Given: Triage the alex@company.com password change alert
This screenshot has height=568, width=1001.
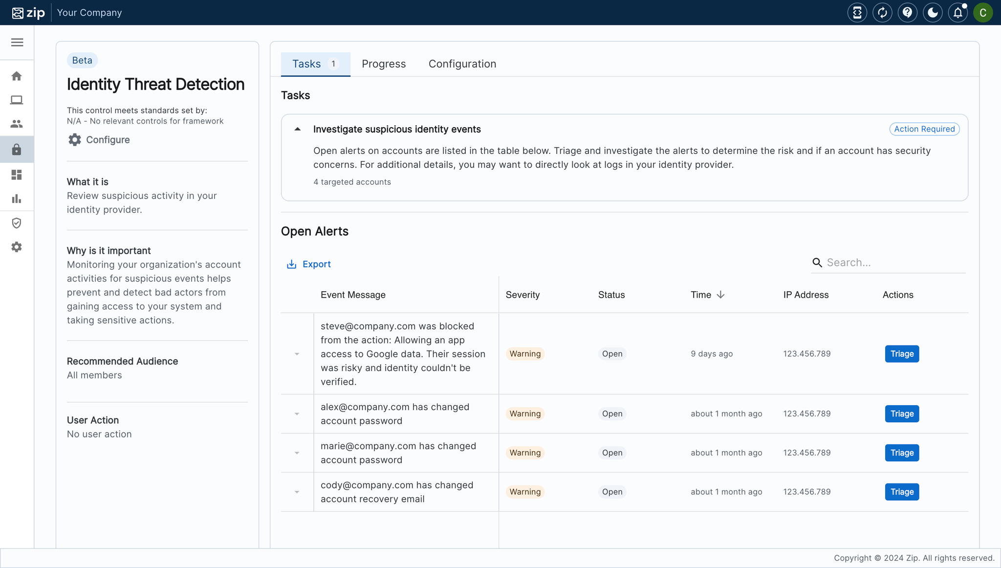Looking at the screenshot, I should [x=901, y=414].
